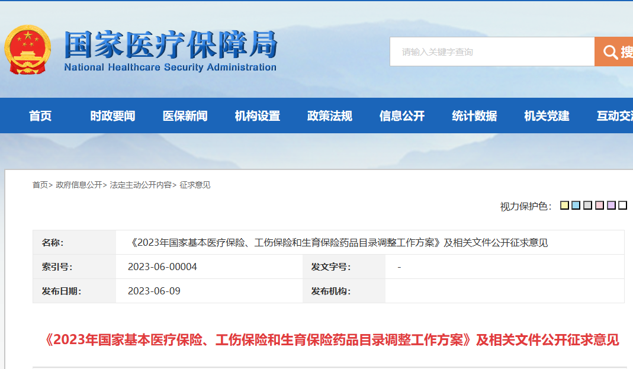Click the 国家医疗保障局 site title
Image resolution: width=633 pixels, height=369 pixels.
pyautogui.click(x=171, y=44)
